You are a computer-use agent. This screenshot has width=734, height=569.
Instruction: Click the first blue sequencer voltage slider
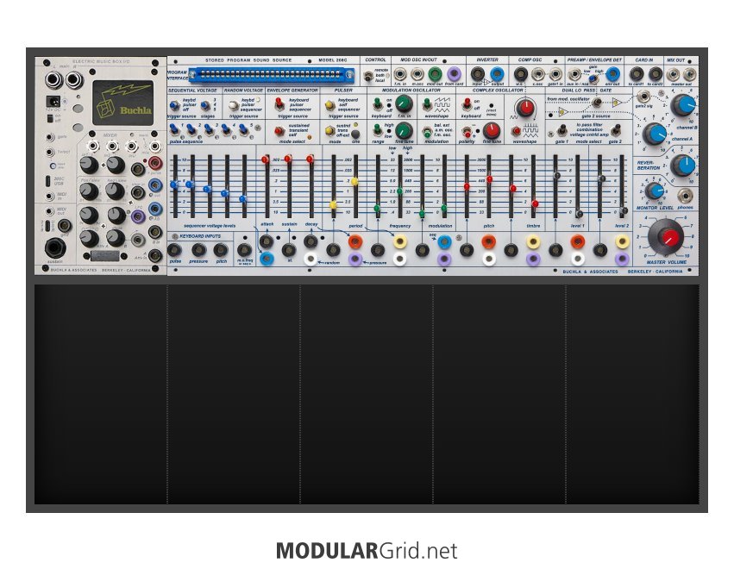click(174, 184)
